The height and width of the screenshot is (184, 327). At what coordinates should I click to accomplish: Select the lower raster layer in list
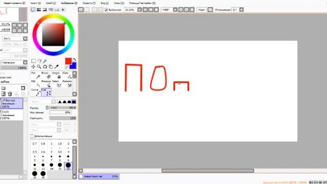coord(12,115)
